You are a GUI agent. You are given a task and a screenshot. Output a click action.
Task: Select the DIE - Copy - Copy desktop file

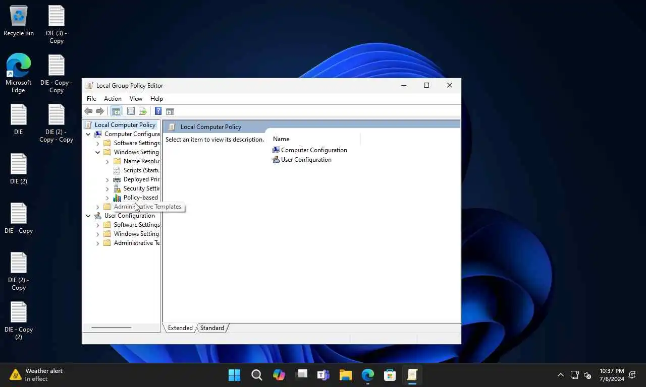[57, 74]
